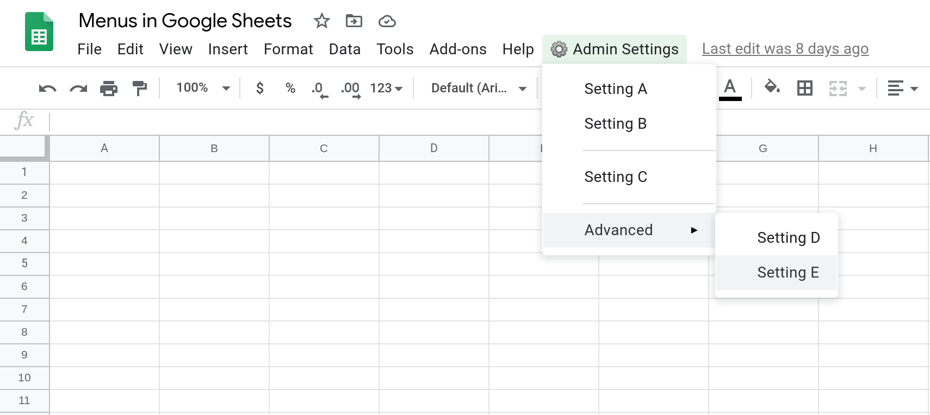
Task: Select column D header
Action: tap(434, 148)
